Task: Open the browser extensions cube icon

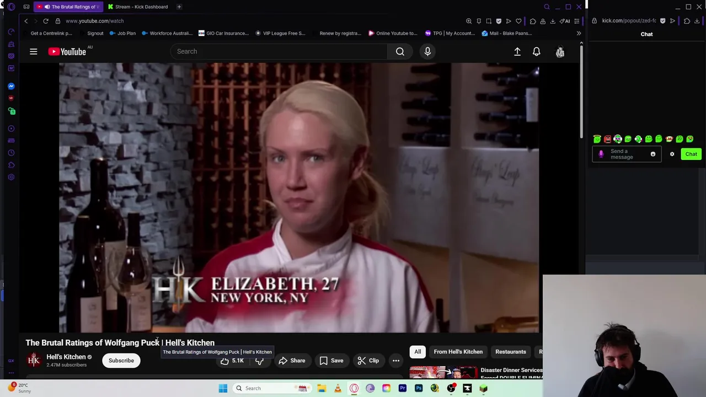Action: pyautogui.click(x=533, y=21)
